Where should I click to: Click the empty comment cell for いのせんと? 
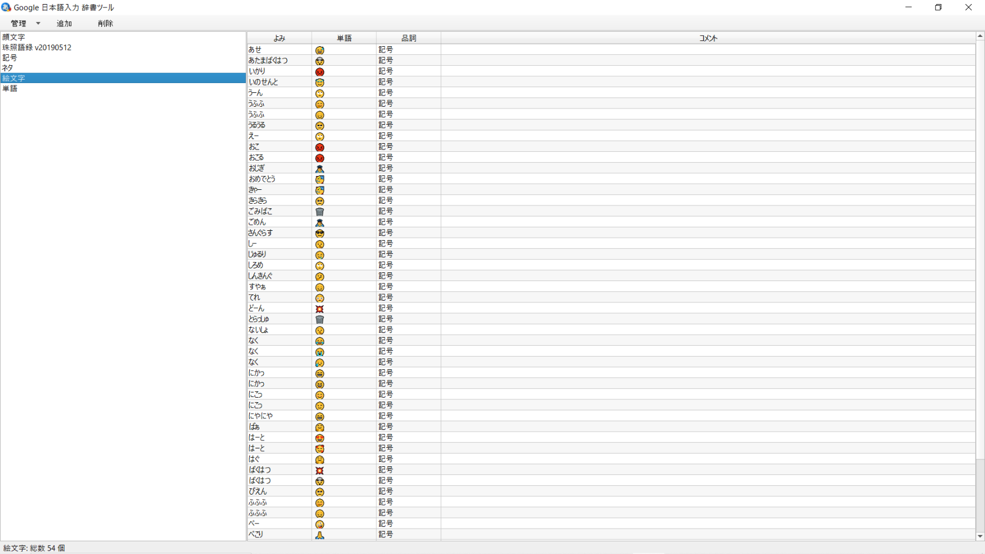pyautogui.click(x=708, y=82)
